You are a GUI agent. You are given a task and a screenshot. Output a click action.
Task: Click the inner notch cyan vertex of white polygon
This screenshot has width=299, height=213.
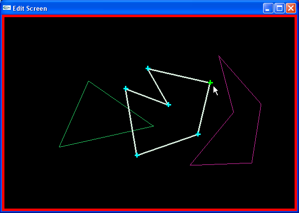(x=168, y=105)
